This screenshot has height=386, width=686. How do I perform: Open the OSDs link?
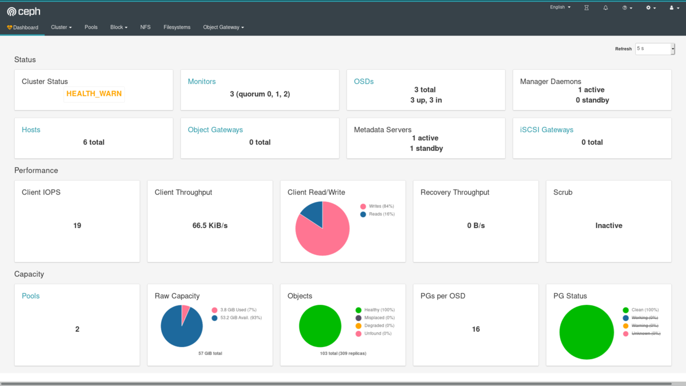364,82
